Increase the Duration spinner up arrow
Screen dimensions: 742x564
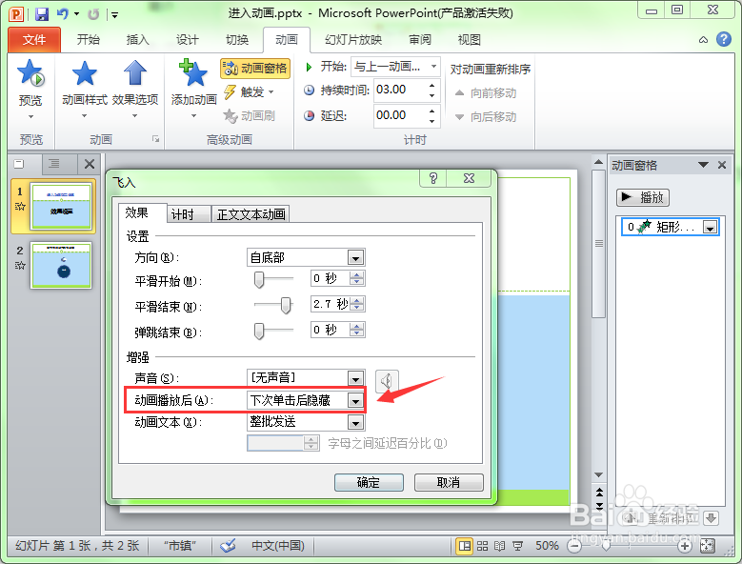(432, 85)
